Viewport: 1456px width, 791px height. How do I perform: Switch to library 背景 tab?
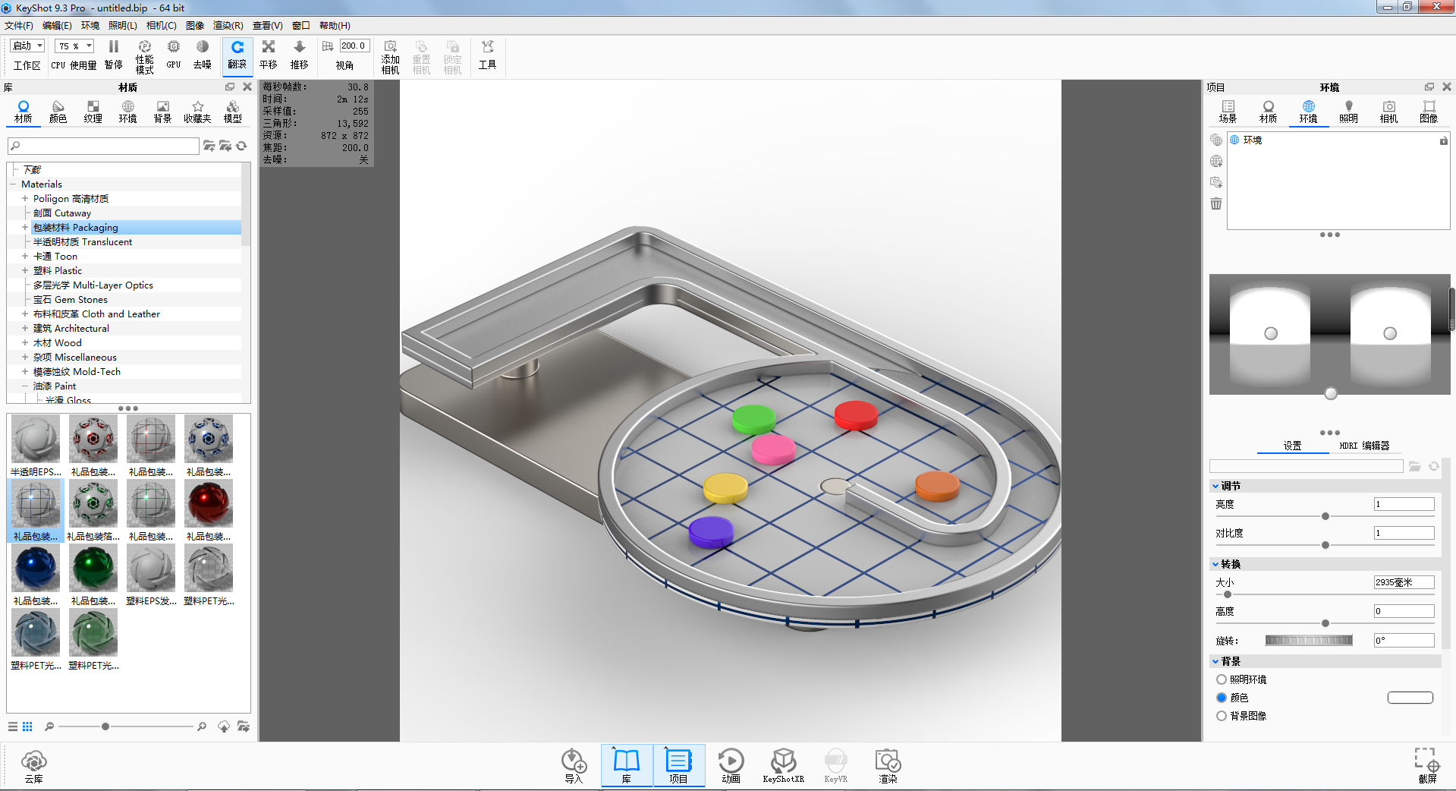click(x=163, y=112)
